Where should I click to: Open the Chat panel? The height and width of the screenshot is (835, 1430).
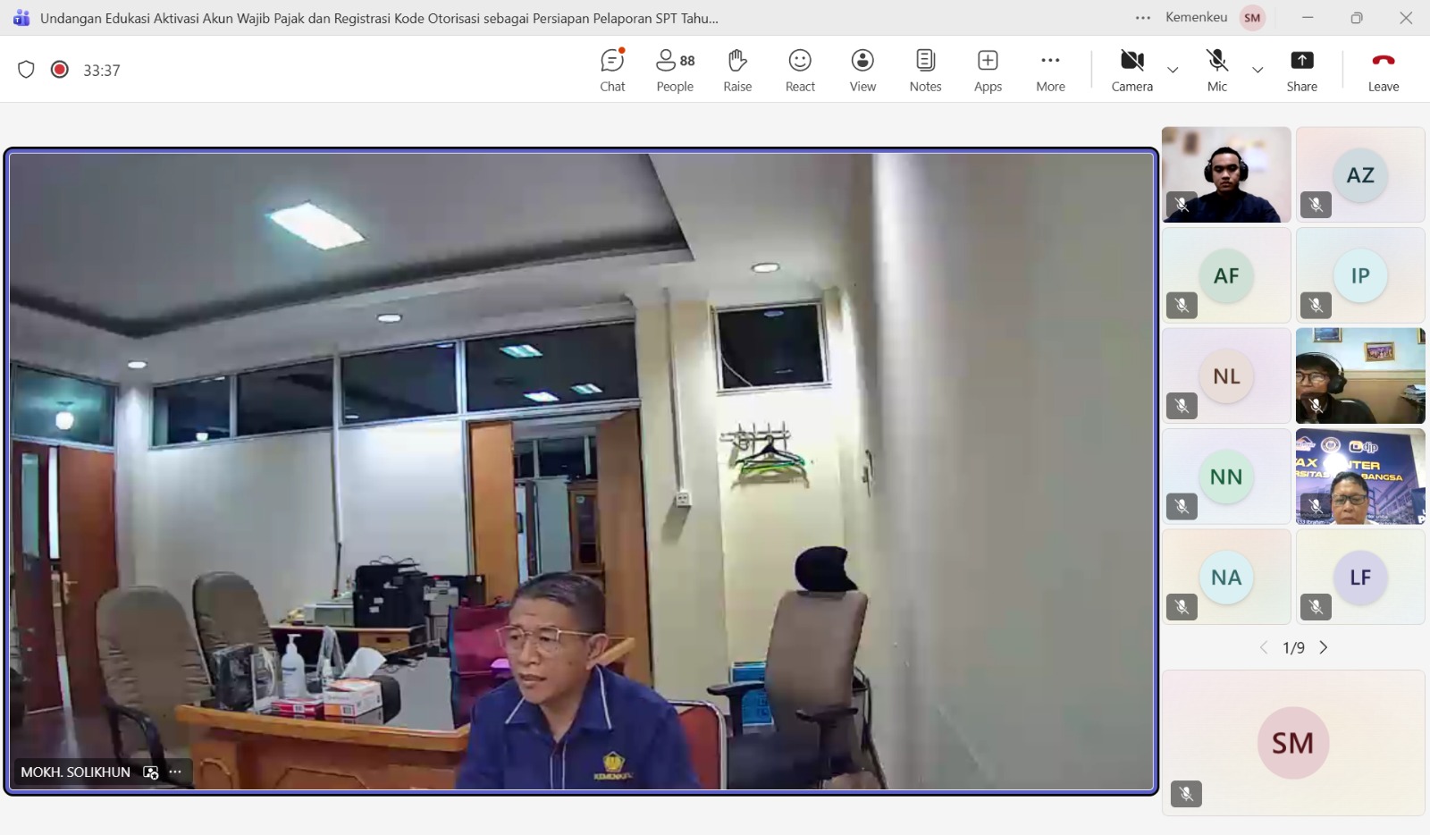coord(612,70)
